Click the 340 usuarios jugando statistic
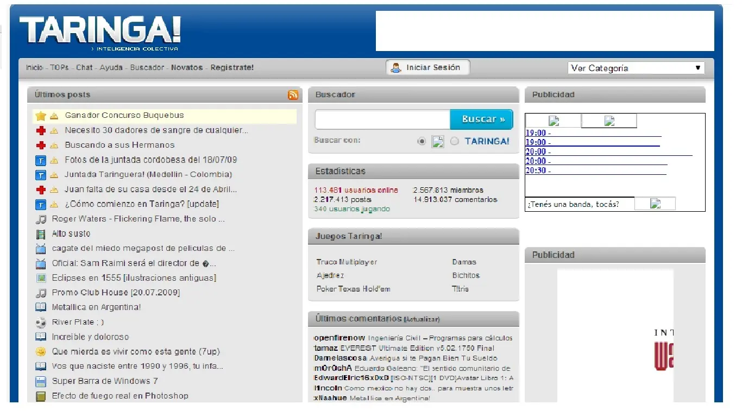Image resolution: width=742 pixels, height=417 pixels. [x=352, y=209]
